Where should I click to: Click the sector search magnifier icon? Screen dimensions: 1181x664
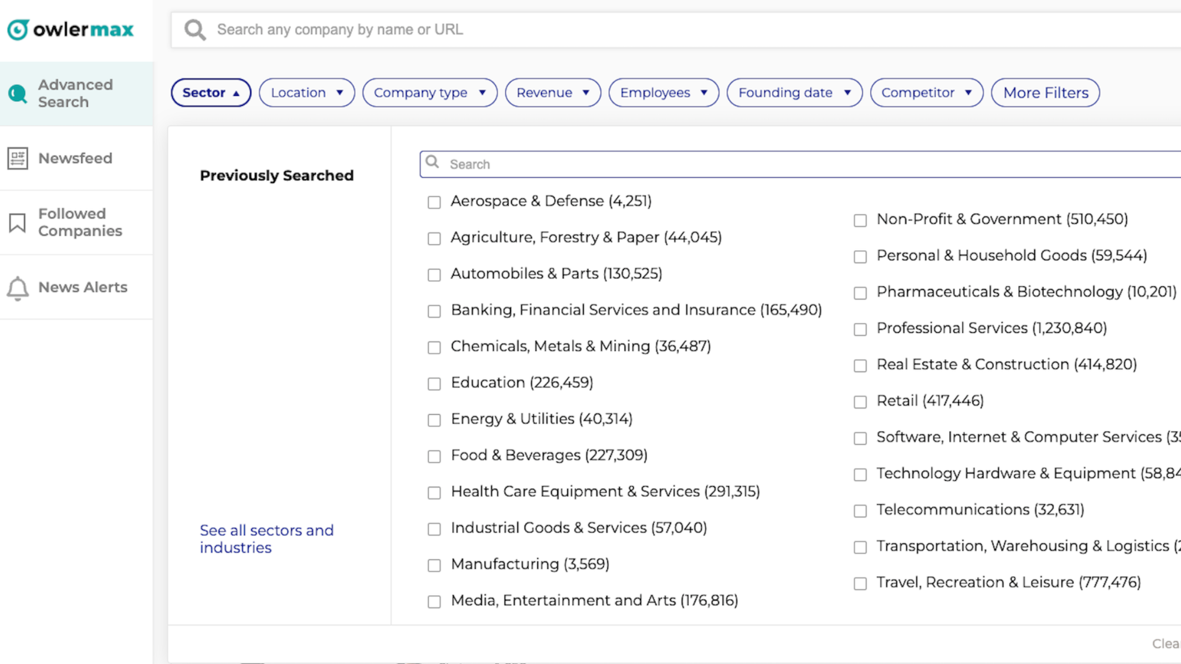pos(433,163)
